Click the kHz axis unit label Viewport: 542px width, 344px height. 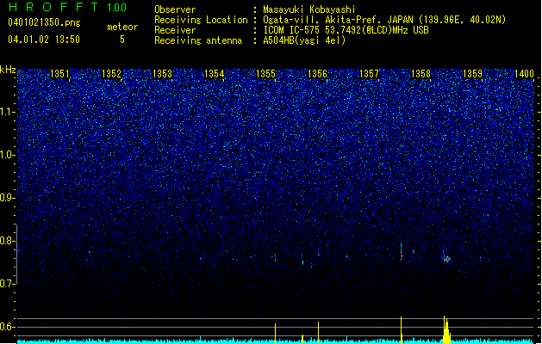point(8,70)
